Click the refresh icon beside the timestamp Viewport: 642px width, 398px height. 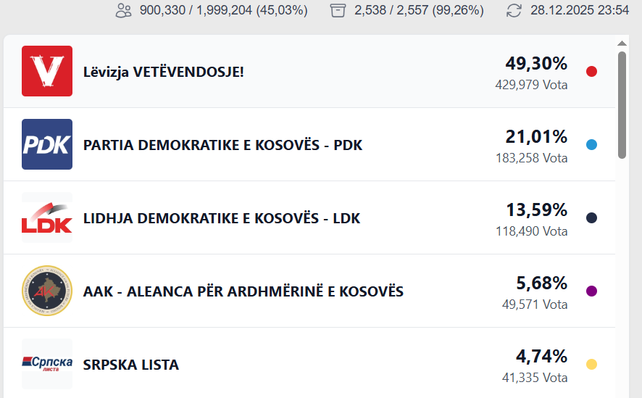(x=514, y=11)
